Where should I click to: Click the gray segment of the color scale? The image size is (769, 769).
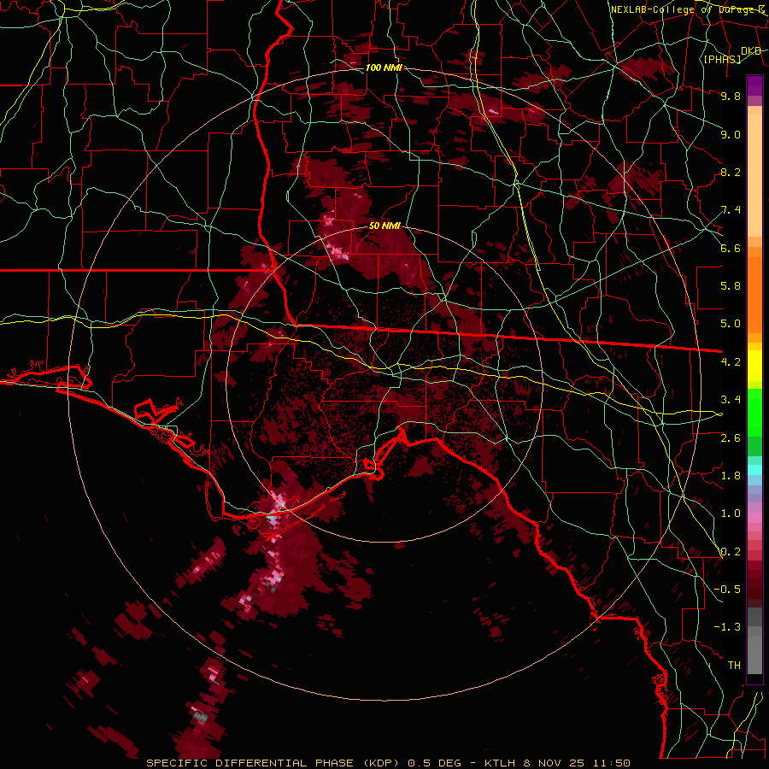[754, 643]
